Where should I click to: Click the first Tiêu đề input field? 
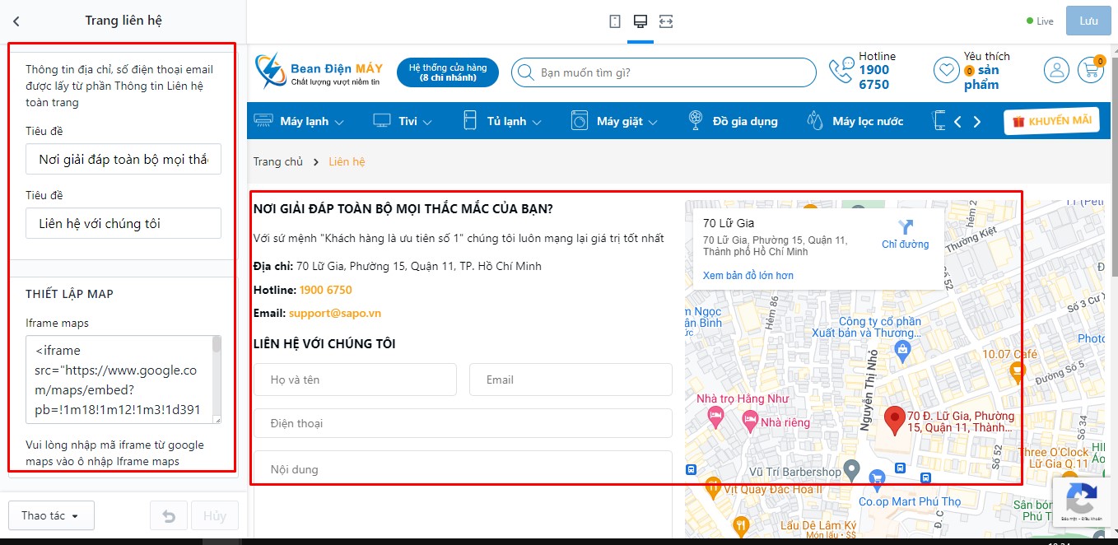pyautogui.click(x=123, y=159)
